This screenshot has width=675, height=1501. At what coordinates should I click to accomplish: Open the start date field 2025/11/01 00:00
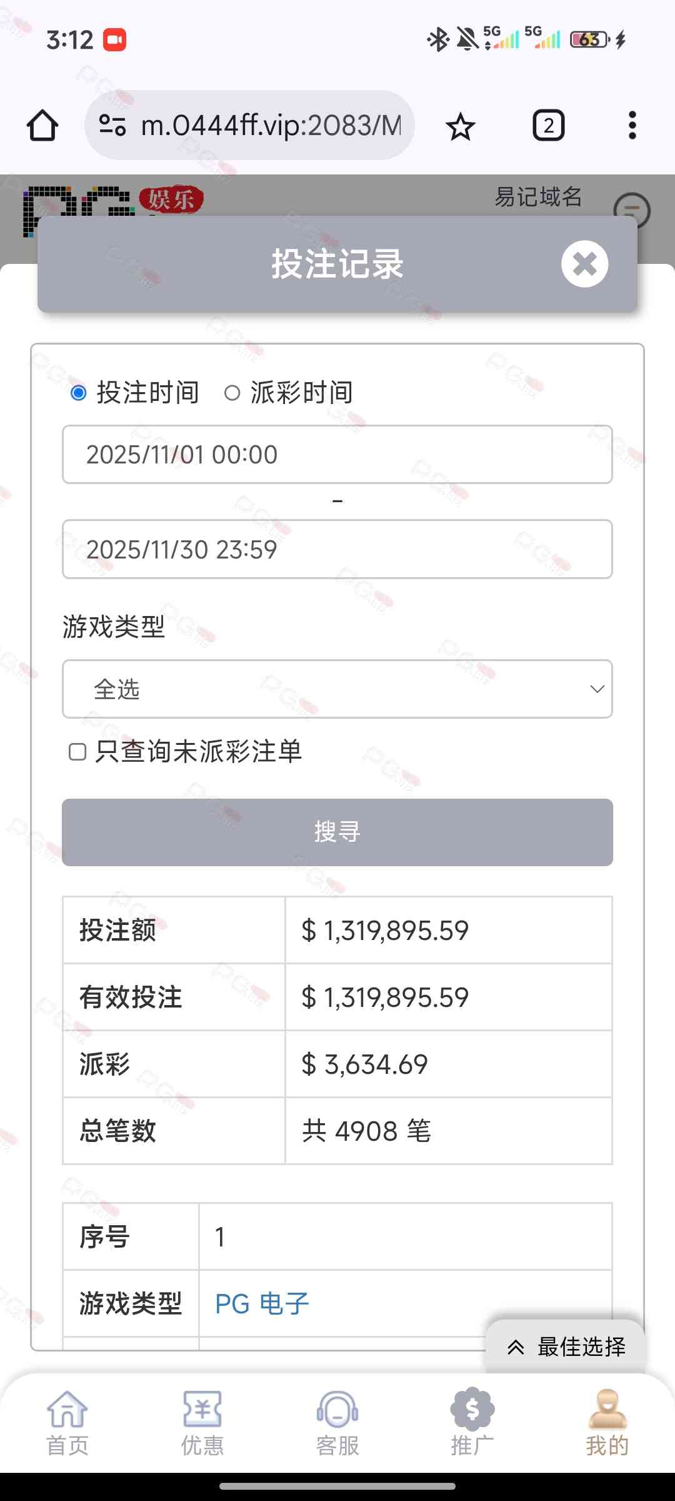point(337,455)
